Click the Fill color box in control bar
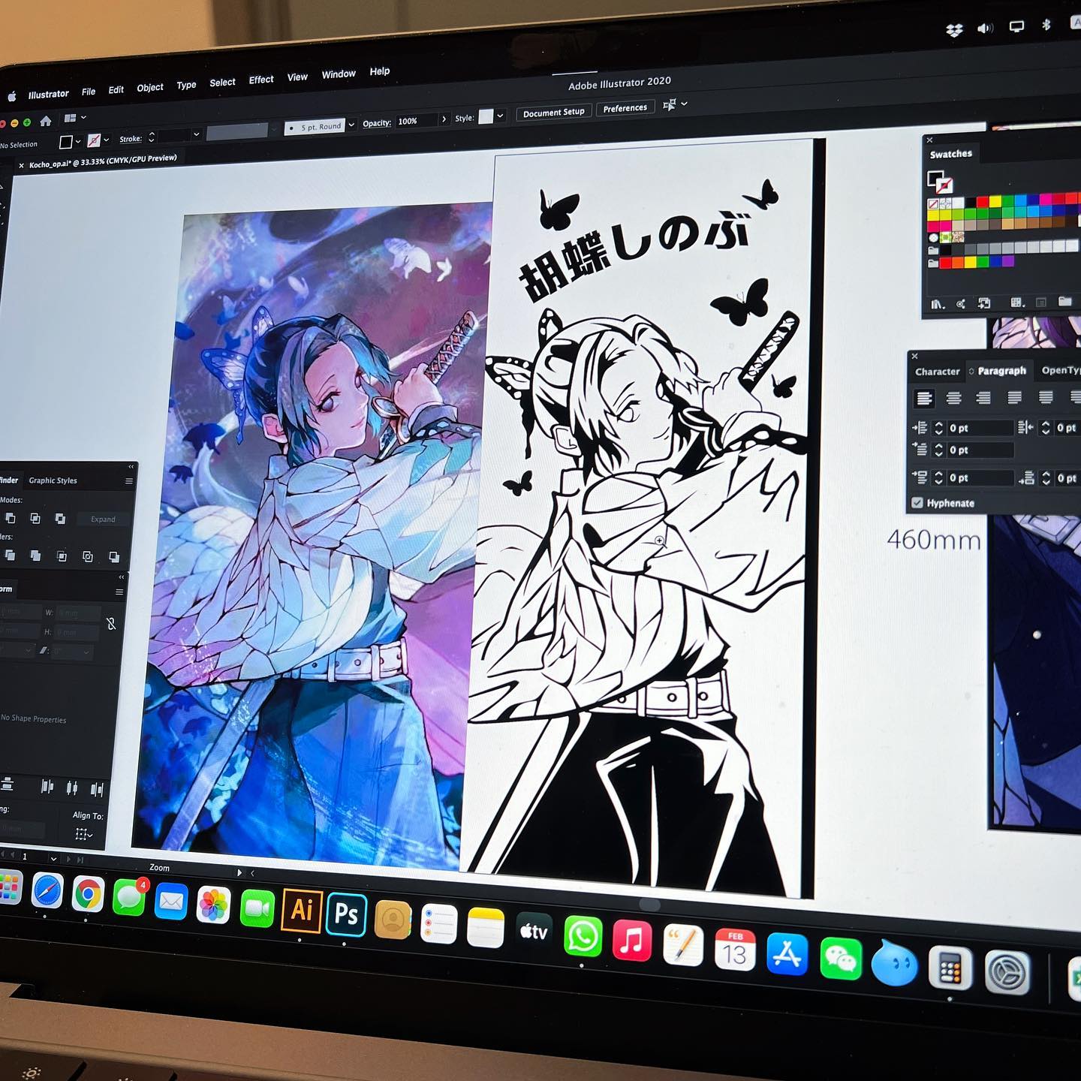This screenshot has height=1081, width=1081. pos(66,142)
